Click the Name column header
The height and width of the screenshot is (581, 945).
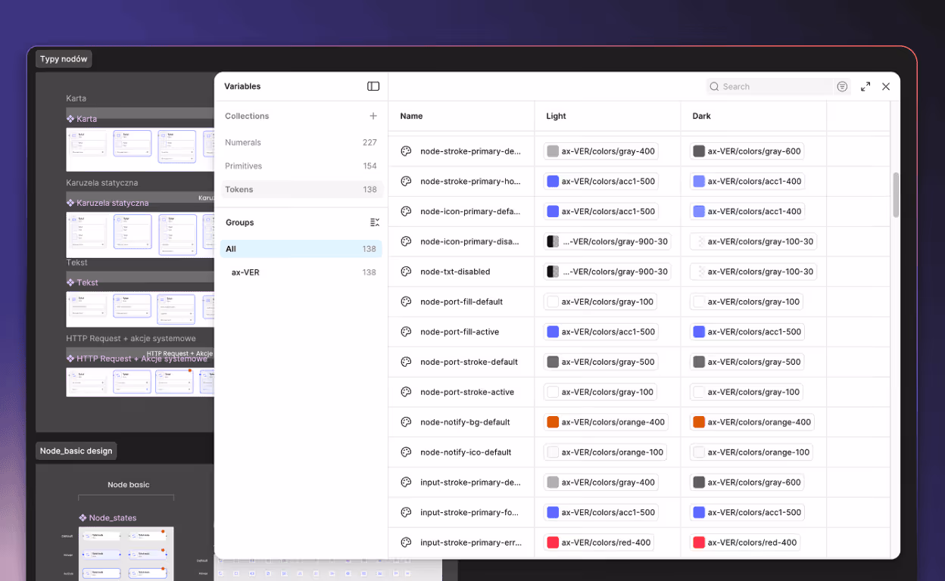[x=411, y=117]
